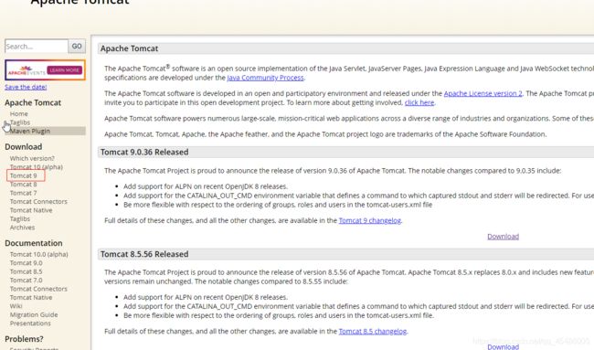Click the Search input field
The height and width of the screenshot is (350, 594).
[x=37, y=47]
